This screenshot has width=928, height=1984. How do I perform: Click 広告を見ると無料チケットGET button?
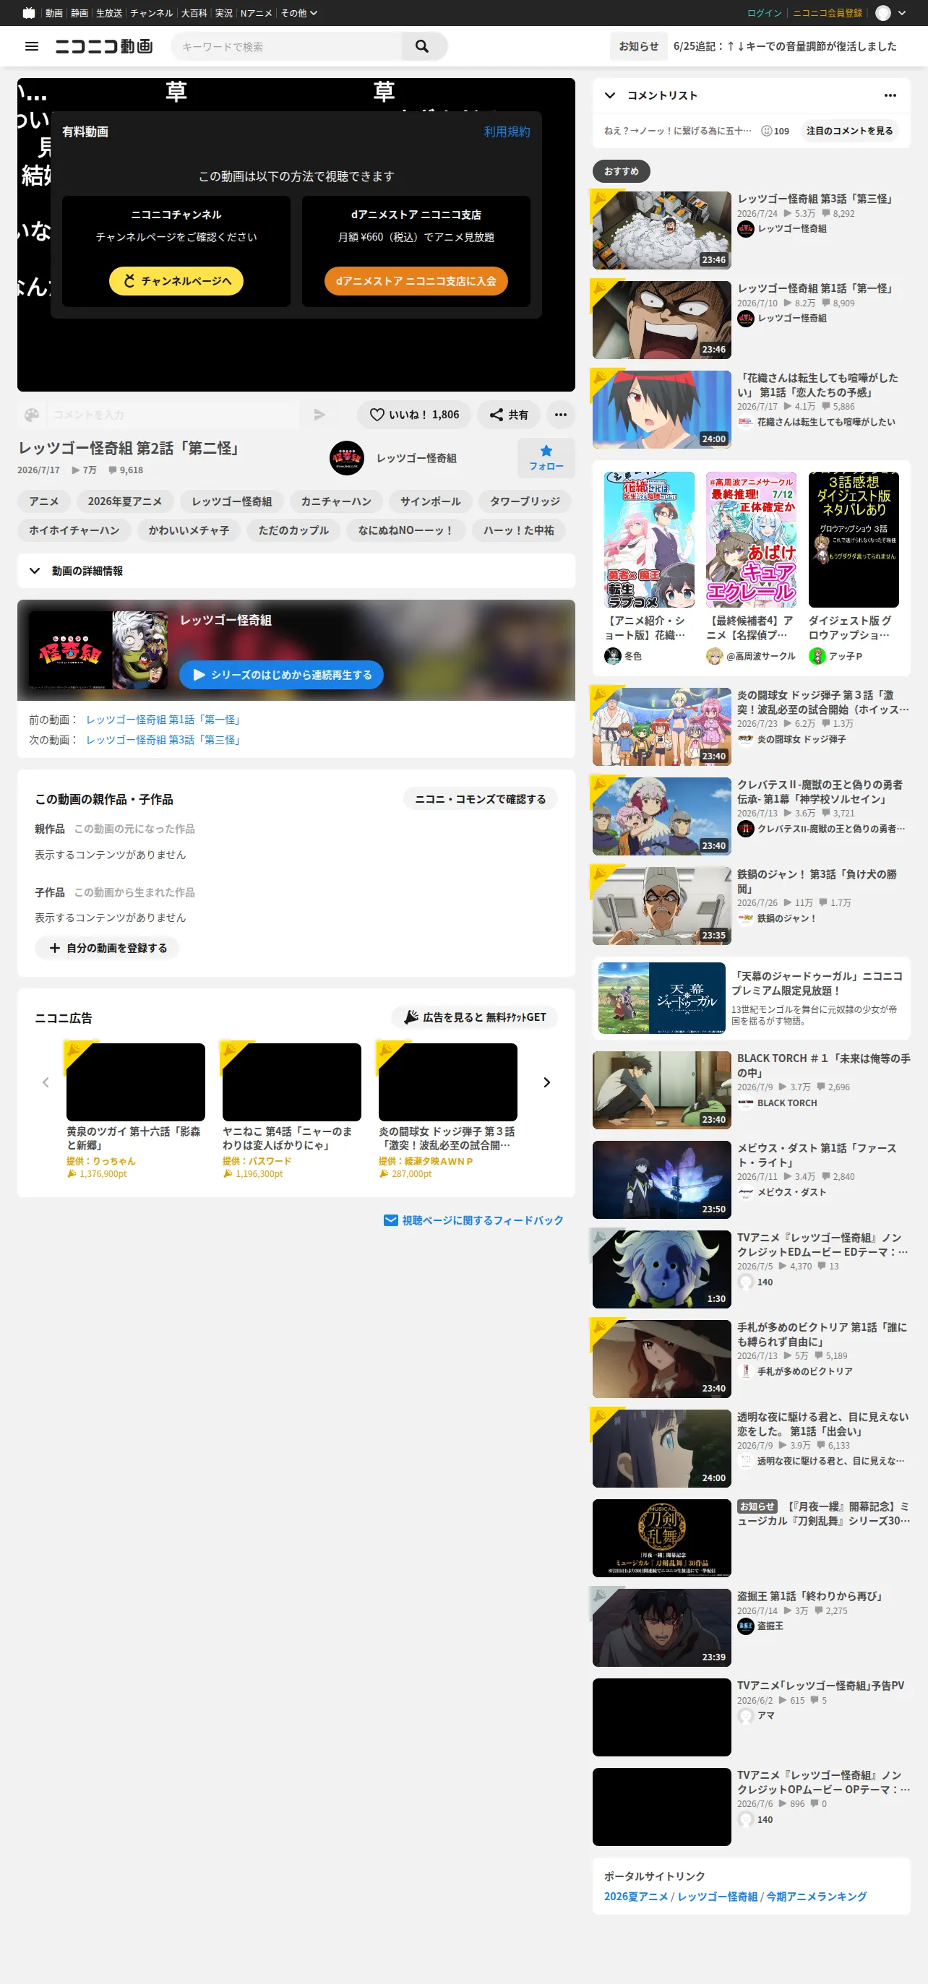pyautogui.click(x=474, y=1017)
